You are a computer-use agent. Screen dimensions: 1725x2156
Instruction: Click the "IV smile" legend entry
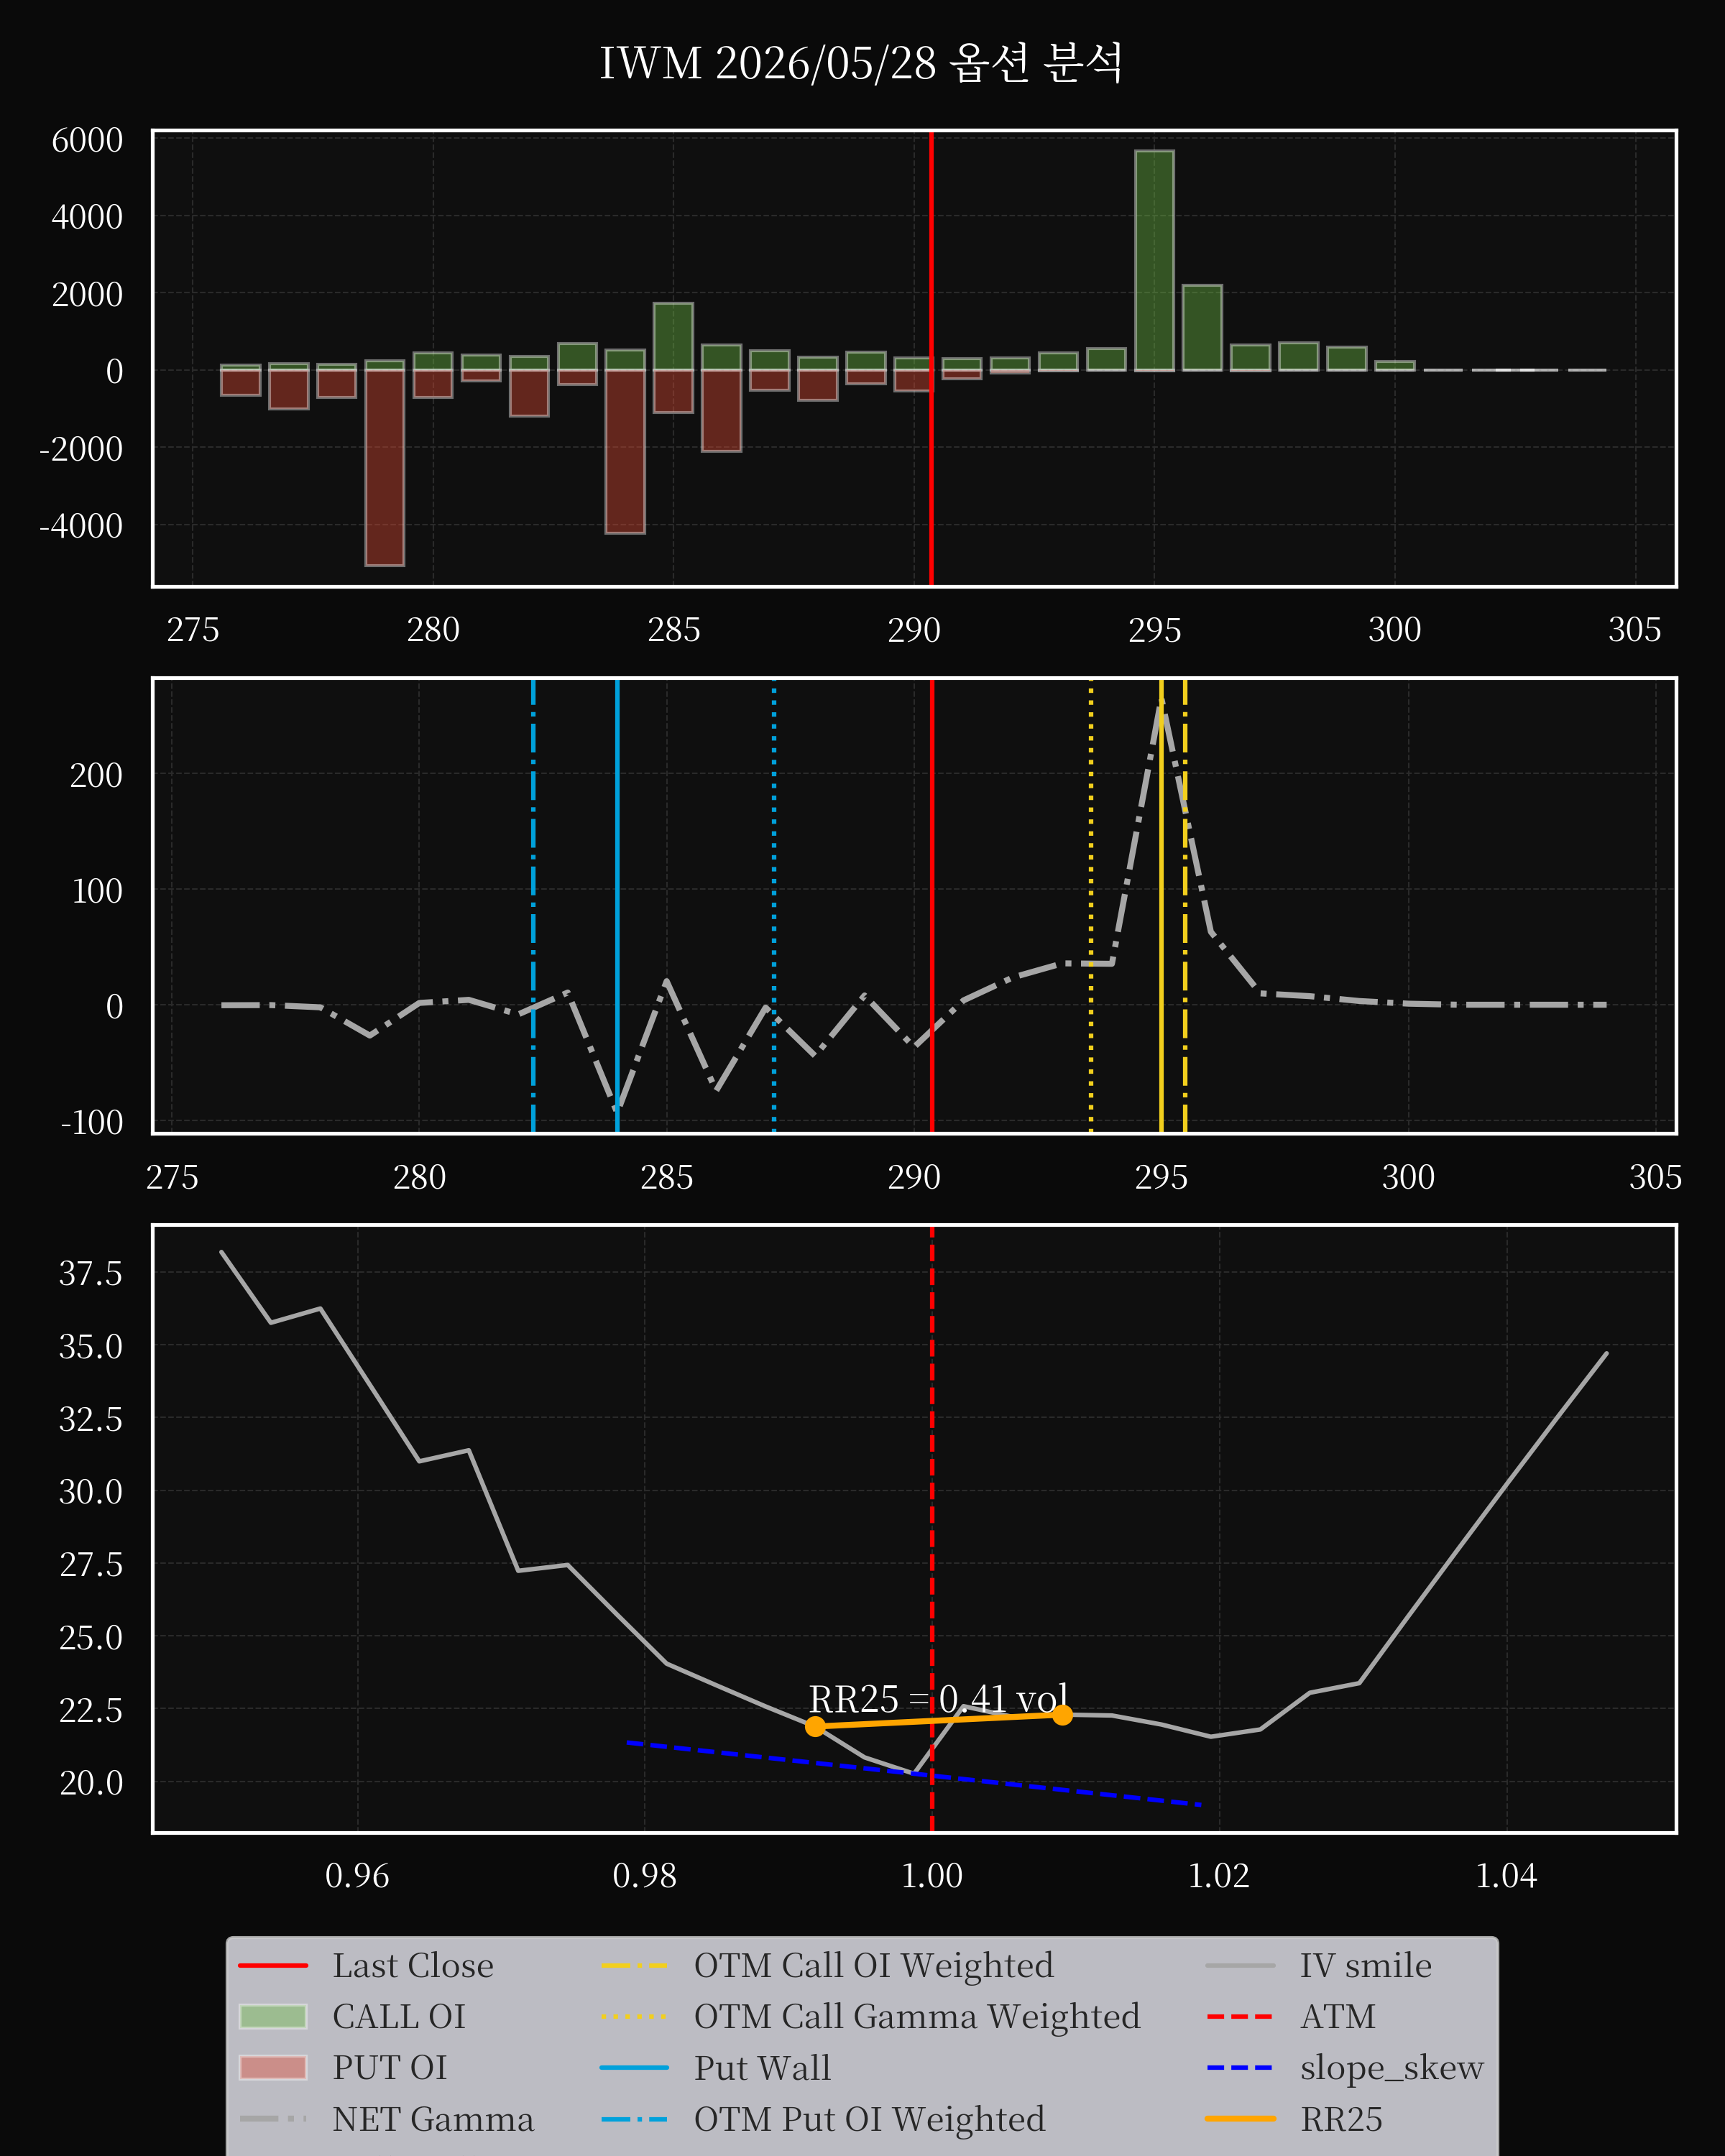coord(1319,1966)
